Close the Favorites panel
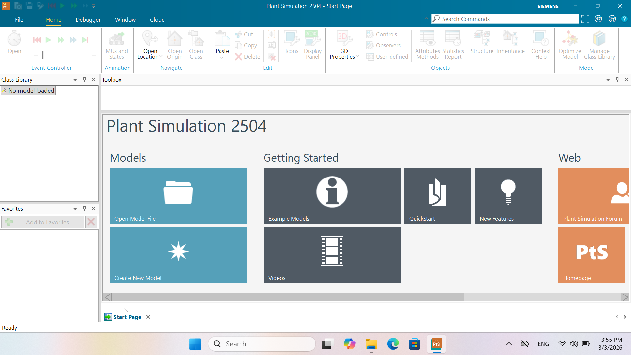Screen dimensions: 631x355 point(93,208)
